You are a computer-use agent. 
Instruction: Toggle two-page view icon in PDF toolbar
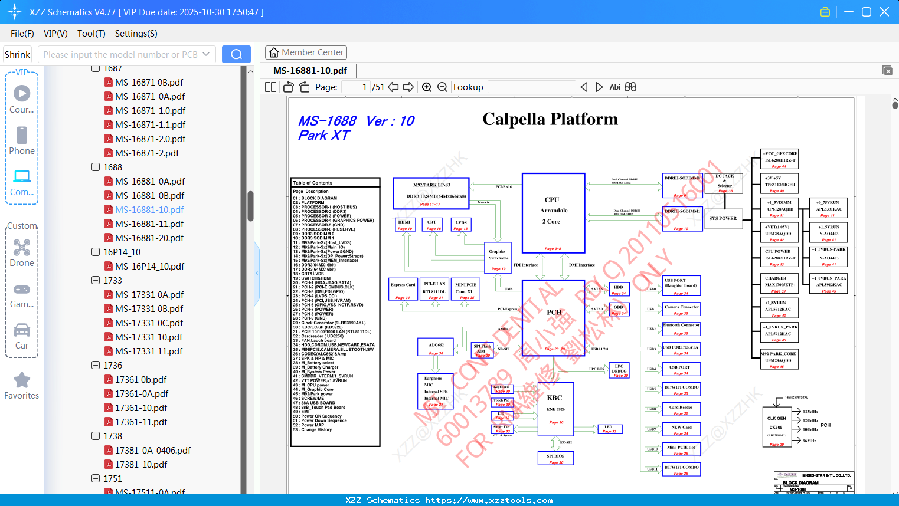point(270,87)
